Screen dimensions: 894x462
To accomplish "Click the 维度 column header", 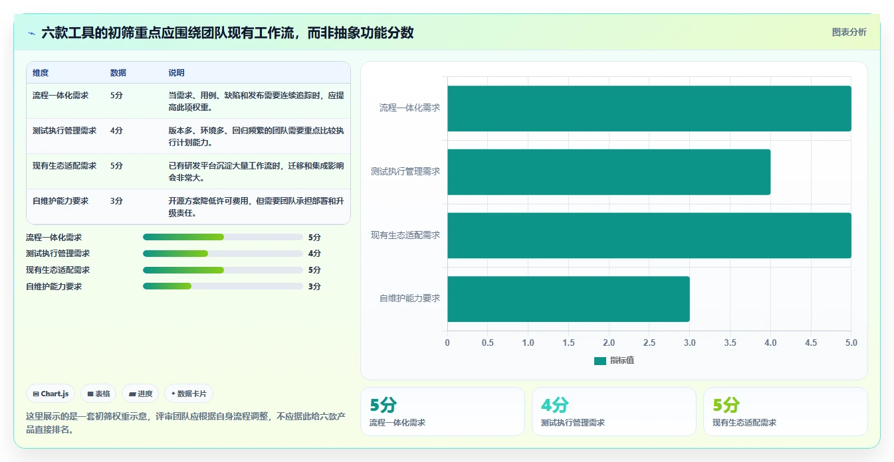I will tap(41, 73).
